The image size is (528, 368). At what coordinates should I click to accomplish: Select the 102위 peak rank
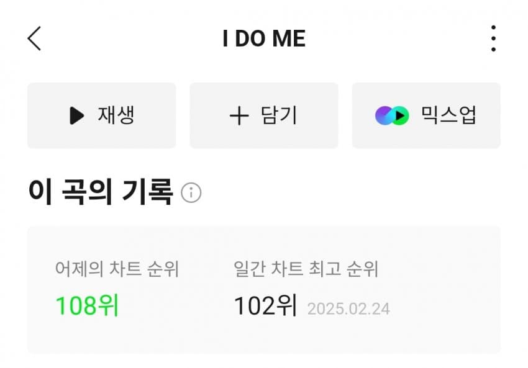[265, 306]
